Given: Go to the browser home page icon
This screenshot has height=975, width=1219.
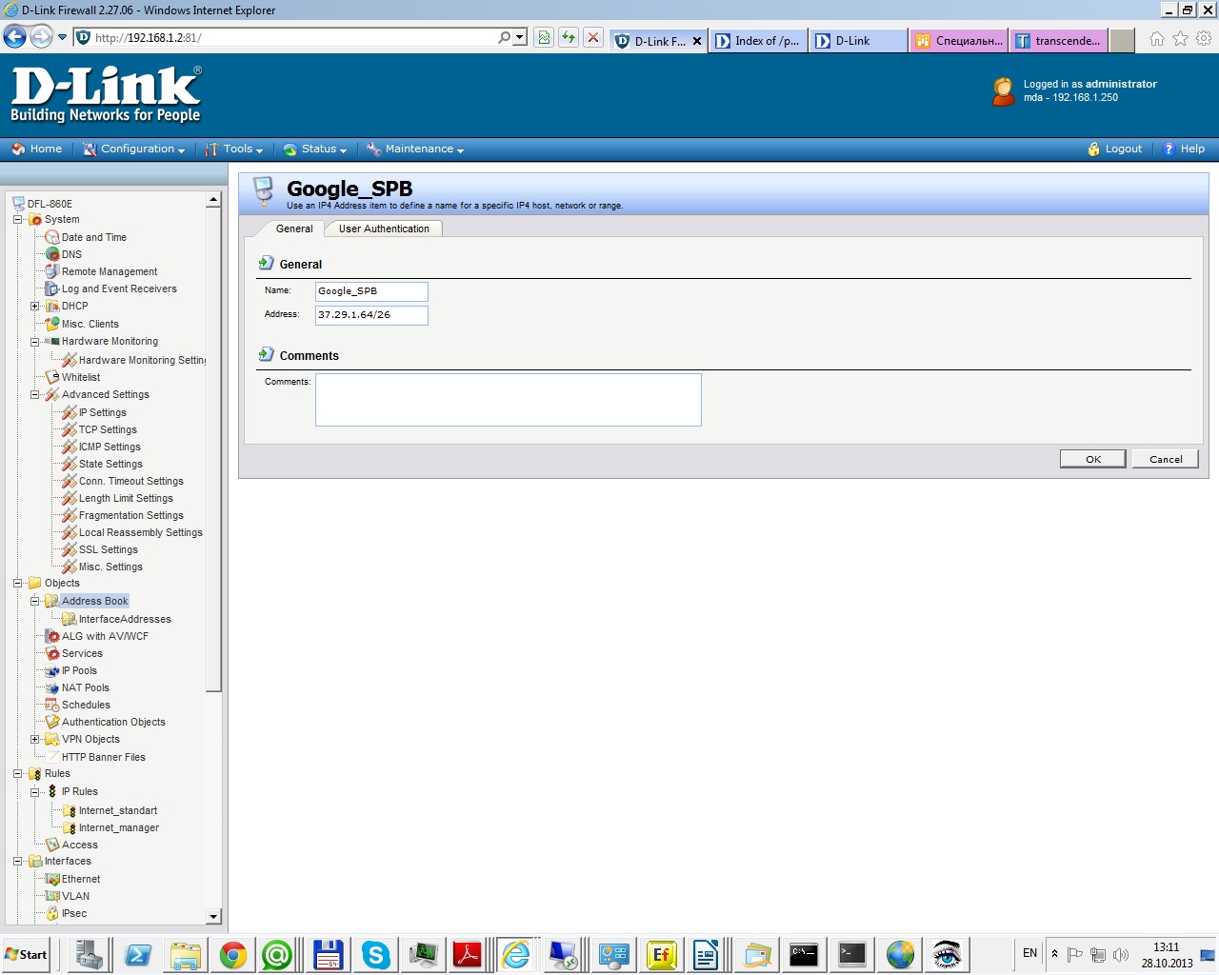Looking at the screenshot, I should coord(1156,39).
